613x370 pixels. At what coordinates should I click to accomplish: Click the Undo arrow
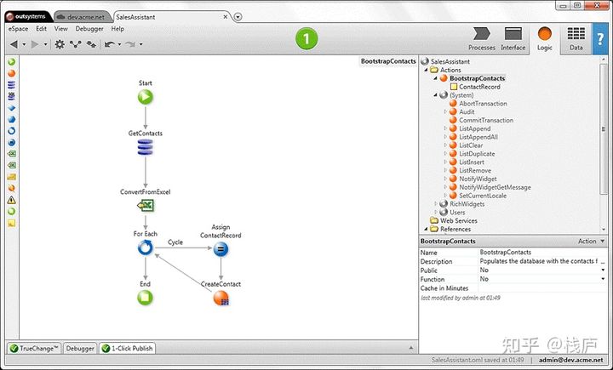[110, 44]
